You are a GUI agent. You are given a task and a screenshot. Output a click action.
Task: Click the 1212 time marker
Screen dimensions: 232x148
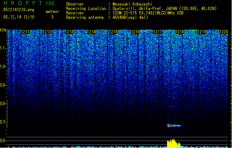[x=47, y=32]
